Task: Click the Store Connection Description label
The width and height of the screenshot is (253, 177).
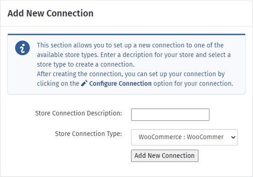Action: (78, 113)
